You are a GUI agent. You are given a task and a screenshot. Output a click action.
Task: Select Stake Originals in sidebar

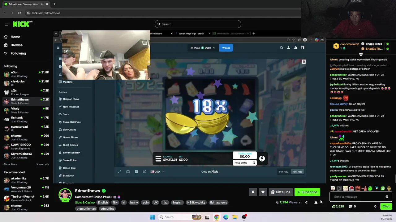(x=70, y=122)
